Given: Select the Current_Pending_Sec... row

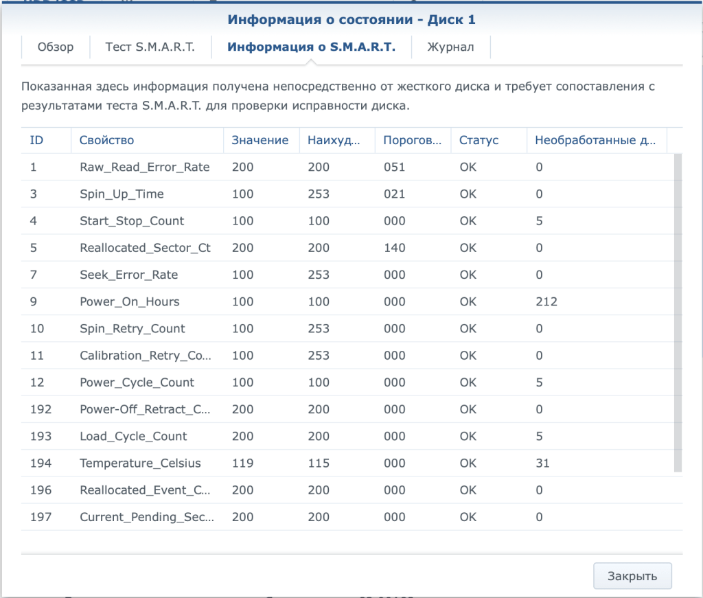Looking at the screenshot, I should pyautogui.click(x=347, y=517).
